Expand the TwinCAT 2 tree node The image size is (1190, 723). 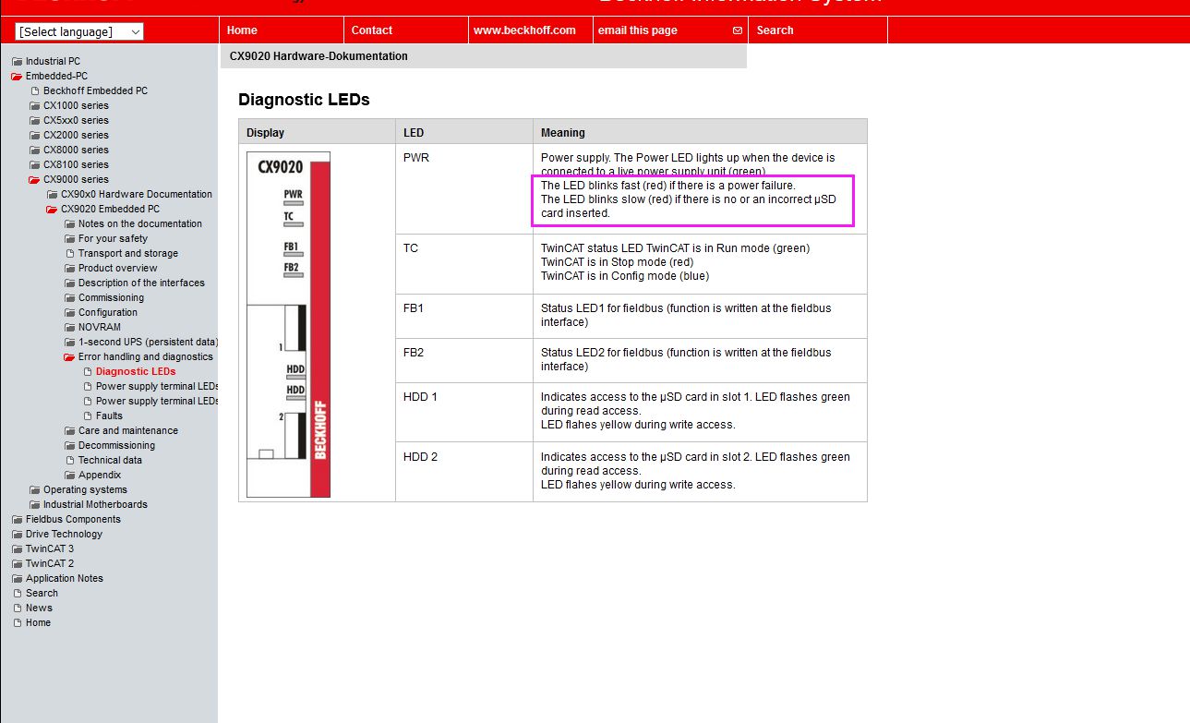(17, 564)
